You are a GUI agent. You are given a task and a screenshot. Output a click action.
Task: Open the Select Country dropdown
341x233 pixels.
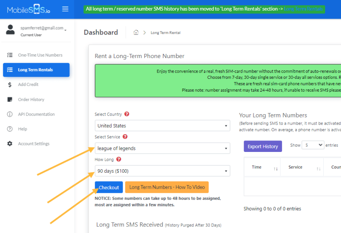[162, 126]
